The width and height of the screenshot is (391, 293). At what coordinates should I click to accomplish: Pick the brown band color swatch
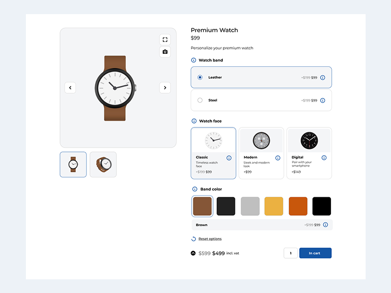point(202,206)
